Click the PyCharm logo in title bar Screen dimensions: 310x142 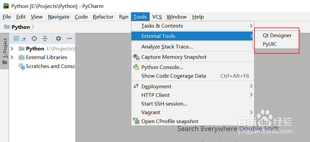pos(6,6)
